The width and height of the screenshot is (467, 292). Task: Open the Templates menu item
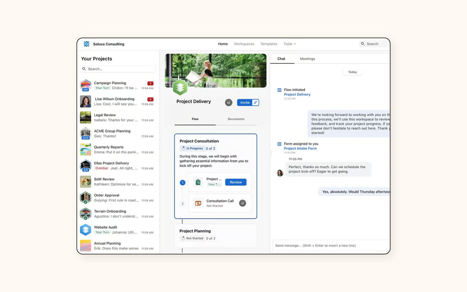(269, 44)
